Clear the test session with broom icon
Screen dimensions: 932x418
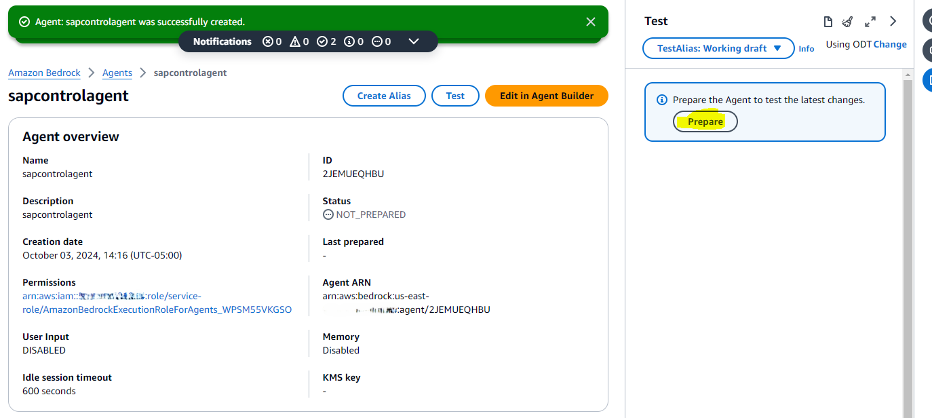click(x=848, y=22)
